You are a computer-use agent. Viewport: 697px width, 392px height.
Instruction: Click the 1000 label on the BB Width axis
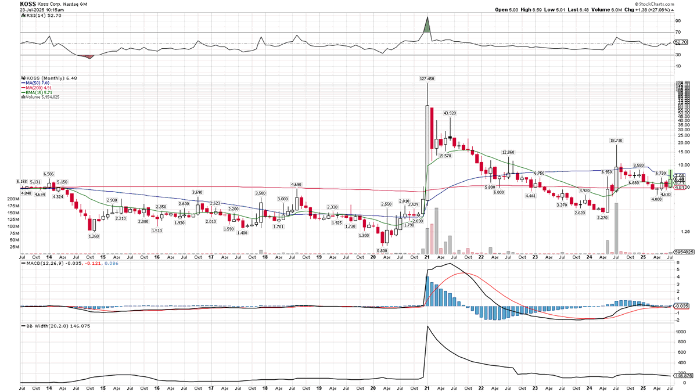680,332
